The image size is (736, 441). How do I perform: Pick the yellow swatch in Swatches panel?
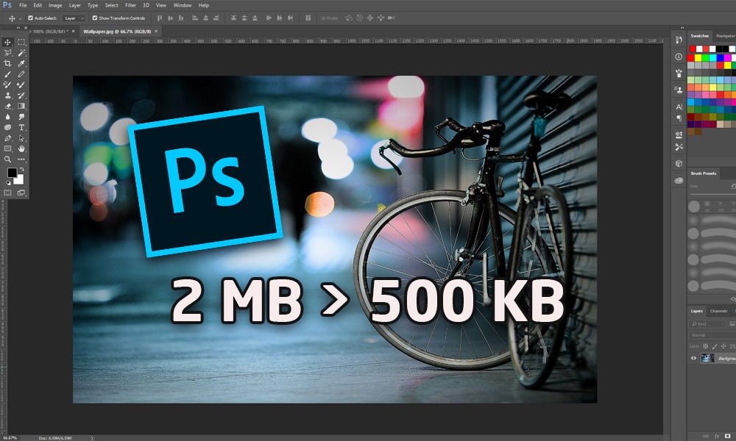(698, 57)
